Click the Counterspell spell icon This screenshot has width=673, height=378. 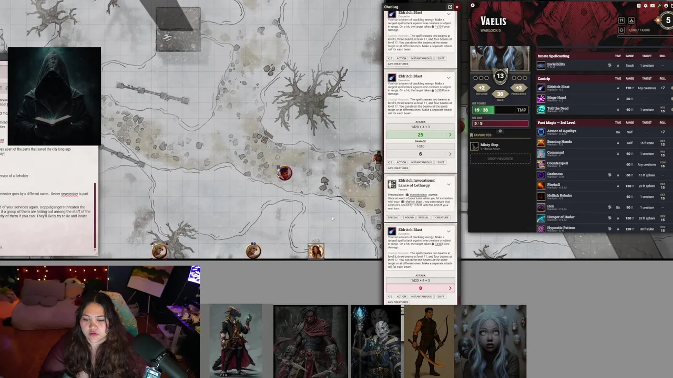pos(541,164)
